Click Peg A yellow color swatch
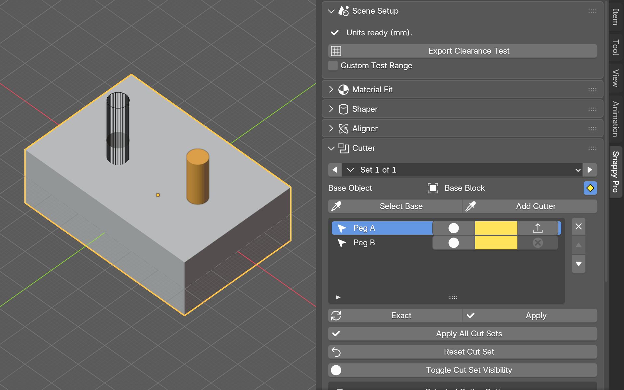 pos(496,228)
